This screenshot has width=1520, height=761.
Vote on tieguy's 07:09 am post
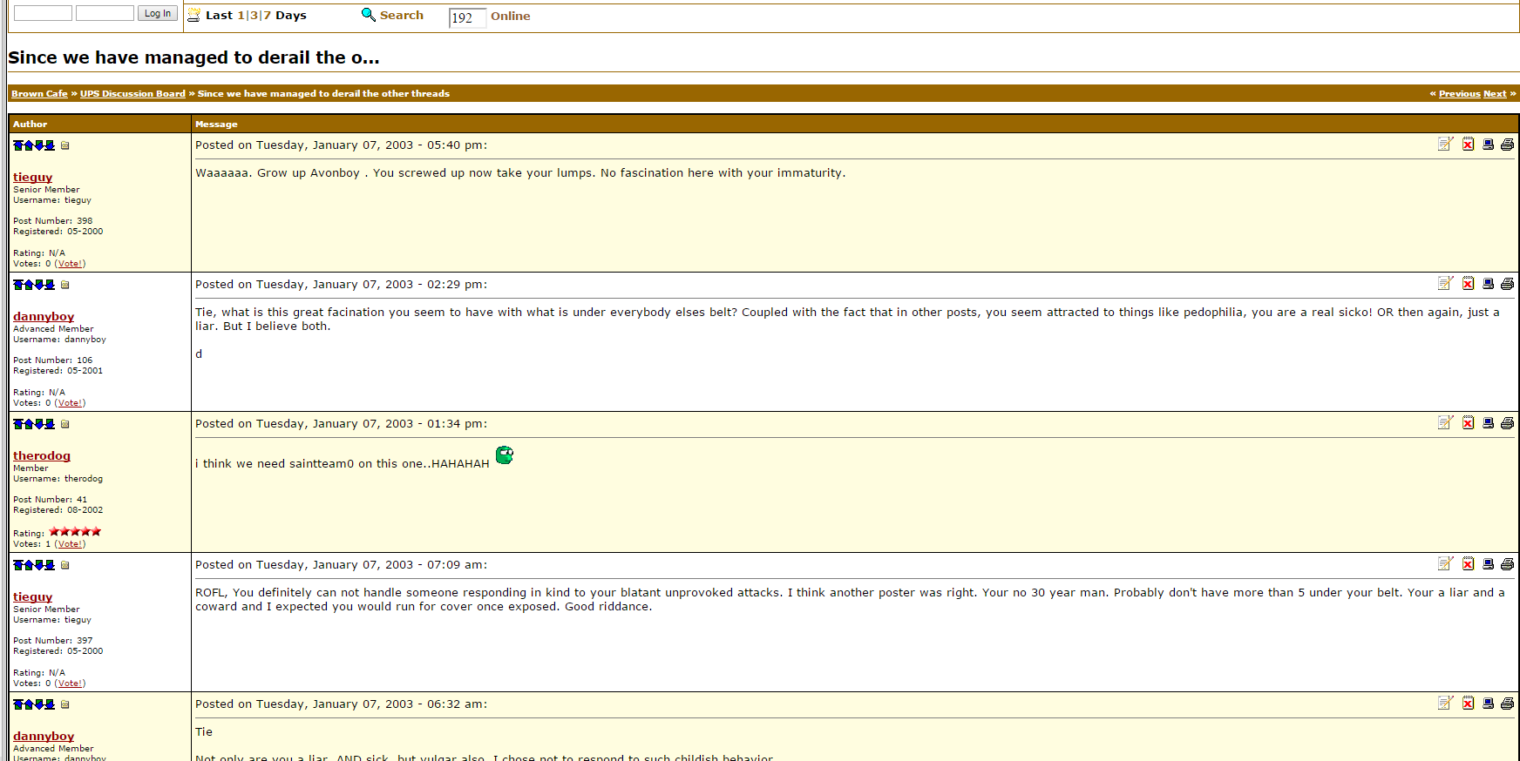click(70, 684)
